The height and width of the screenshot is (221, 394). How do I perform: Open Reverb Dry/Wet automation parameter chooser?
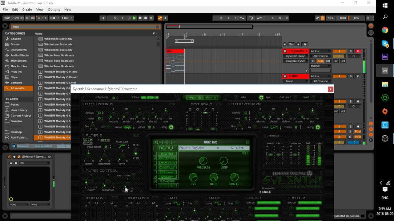click(x=295, y=61)
